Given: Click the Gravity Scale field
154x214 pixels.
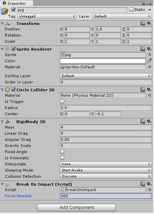Looking at the screenshot, I should [106, 146].
